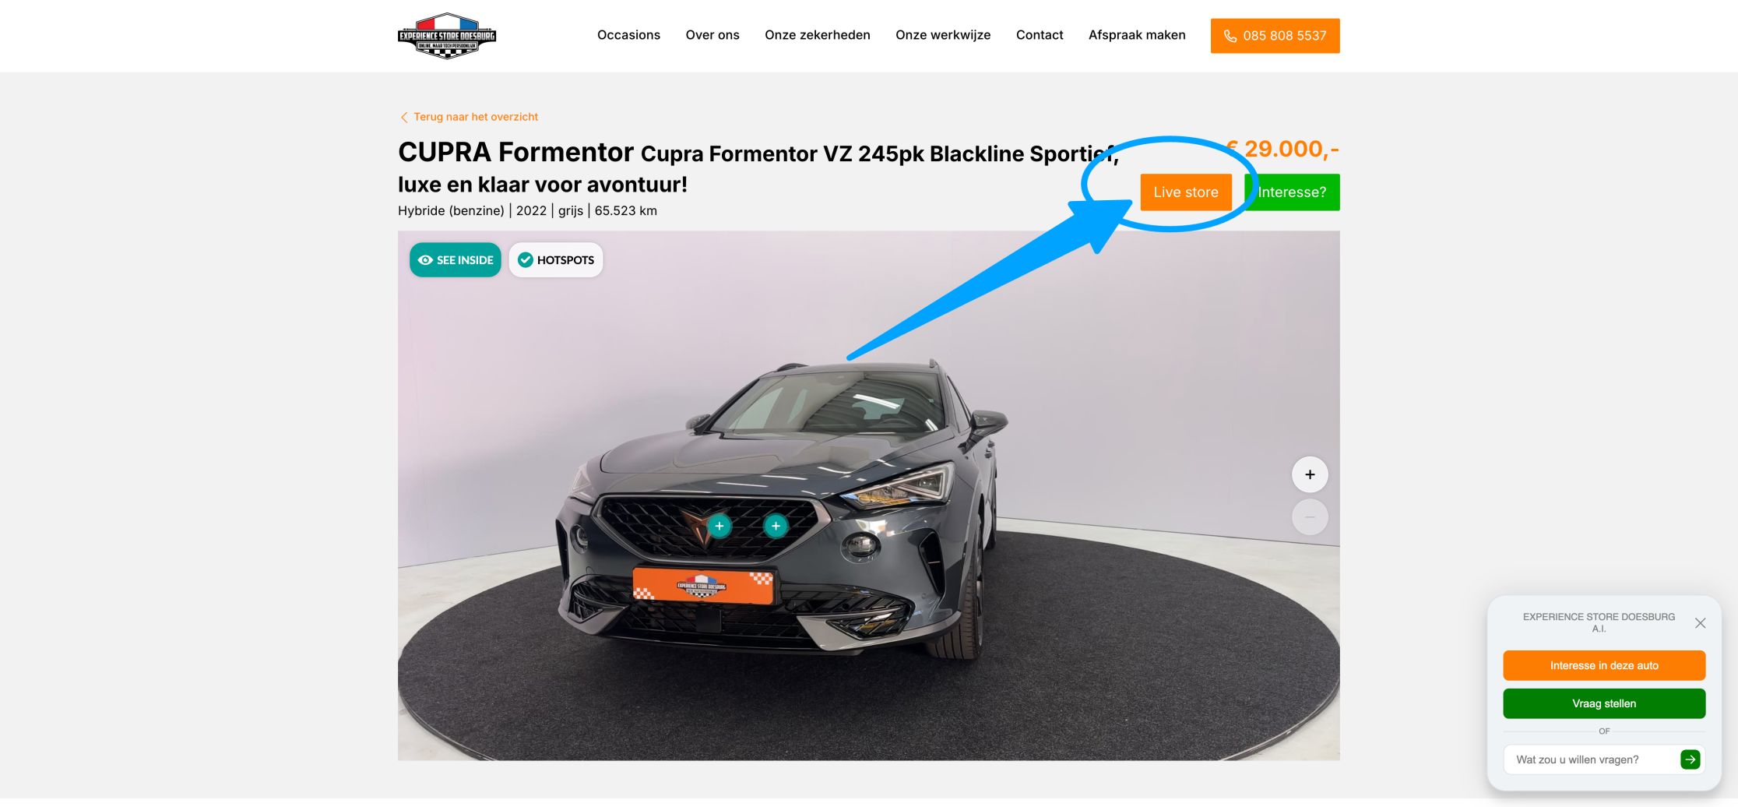
Task: Click the orange Live store button
Action: pyautogui.click(x=1186, y=192)
